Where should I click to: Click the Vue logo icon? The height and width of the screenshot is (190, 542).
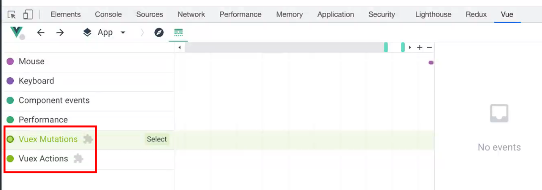17,32
